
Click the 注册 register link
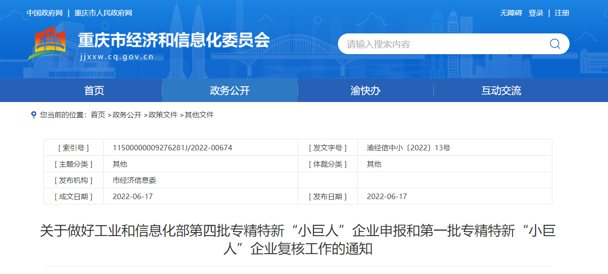pyautogui.click(x=562, y=13)
